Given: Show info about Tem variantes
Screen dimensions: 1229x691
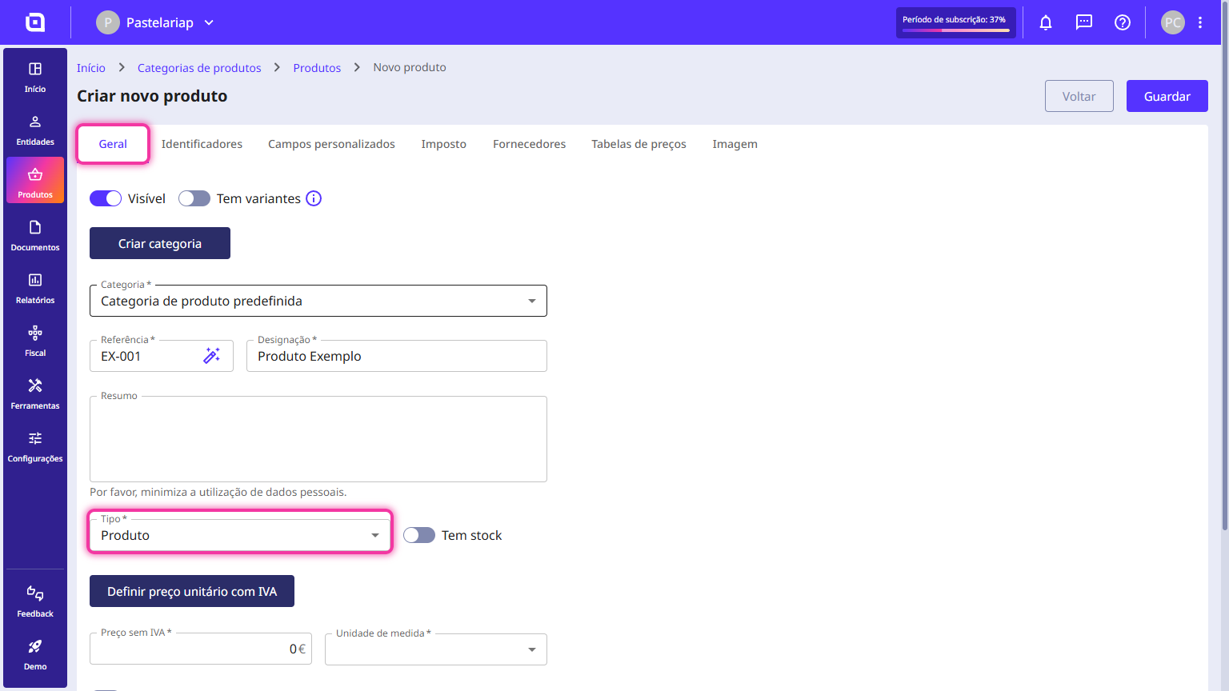Looking at the screenshot, I should pos(314,198).
